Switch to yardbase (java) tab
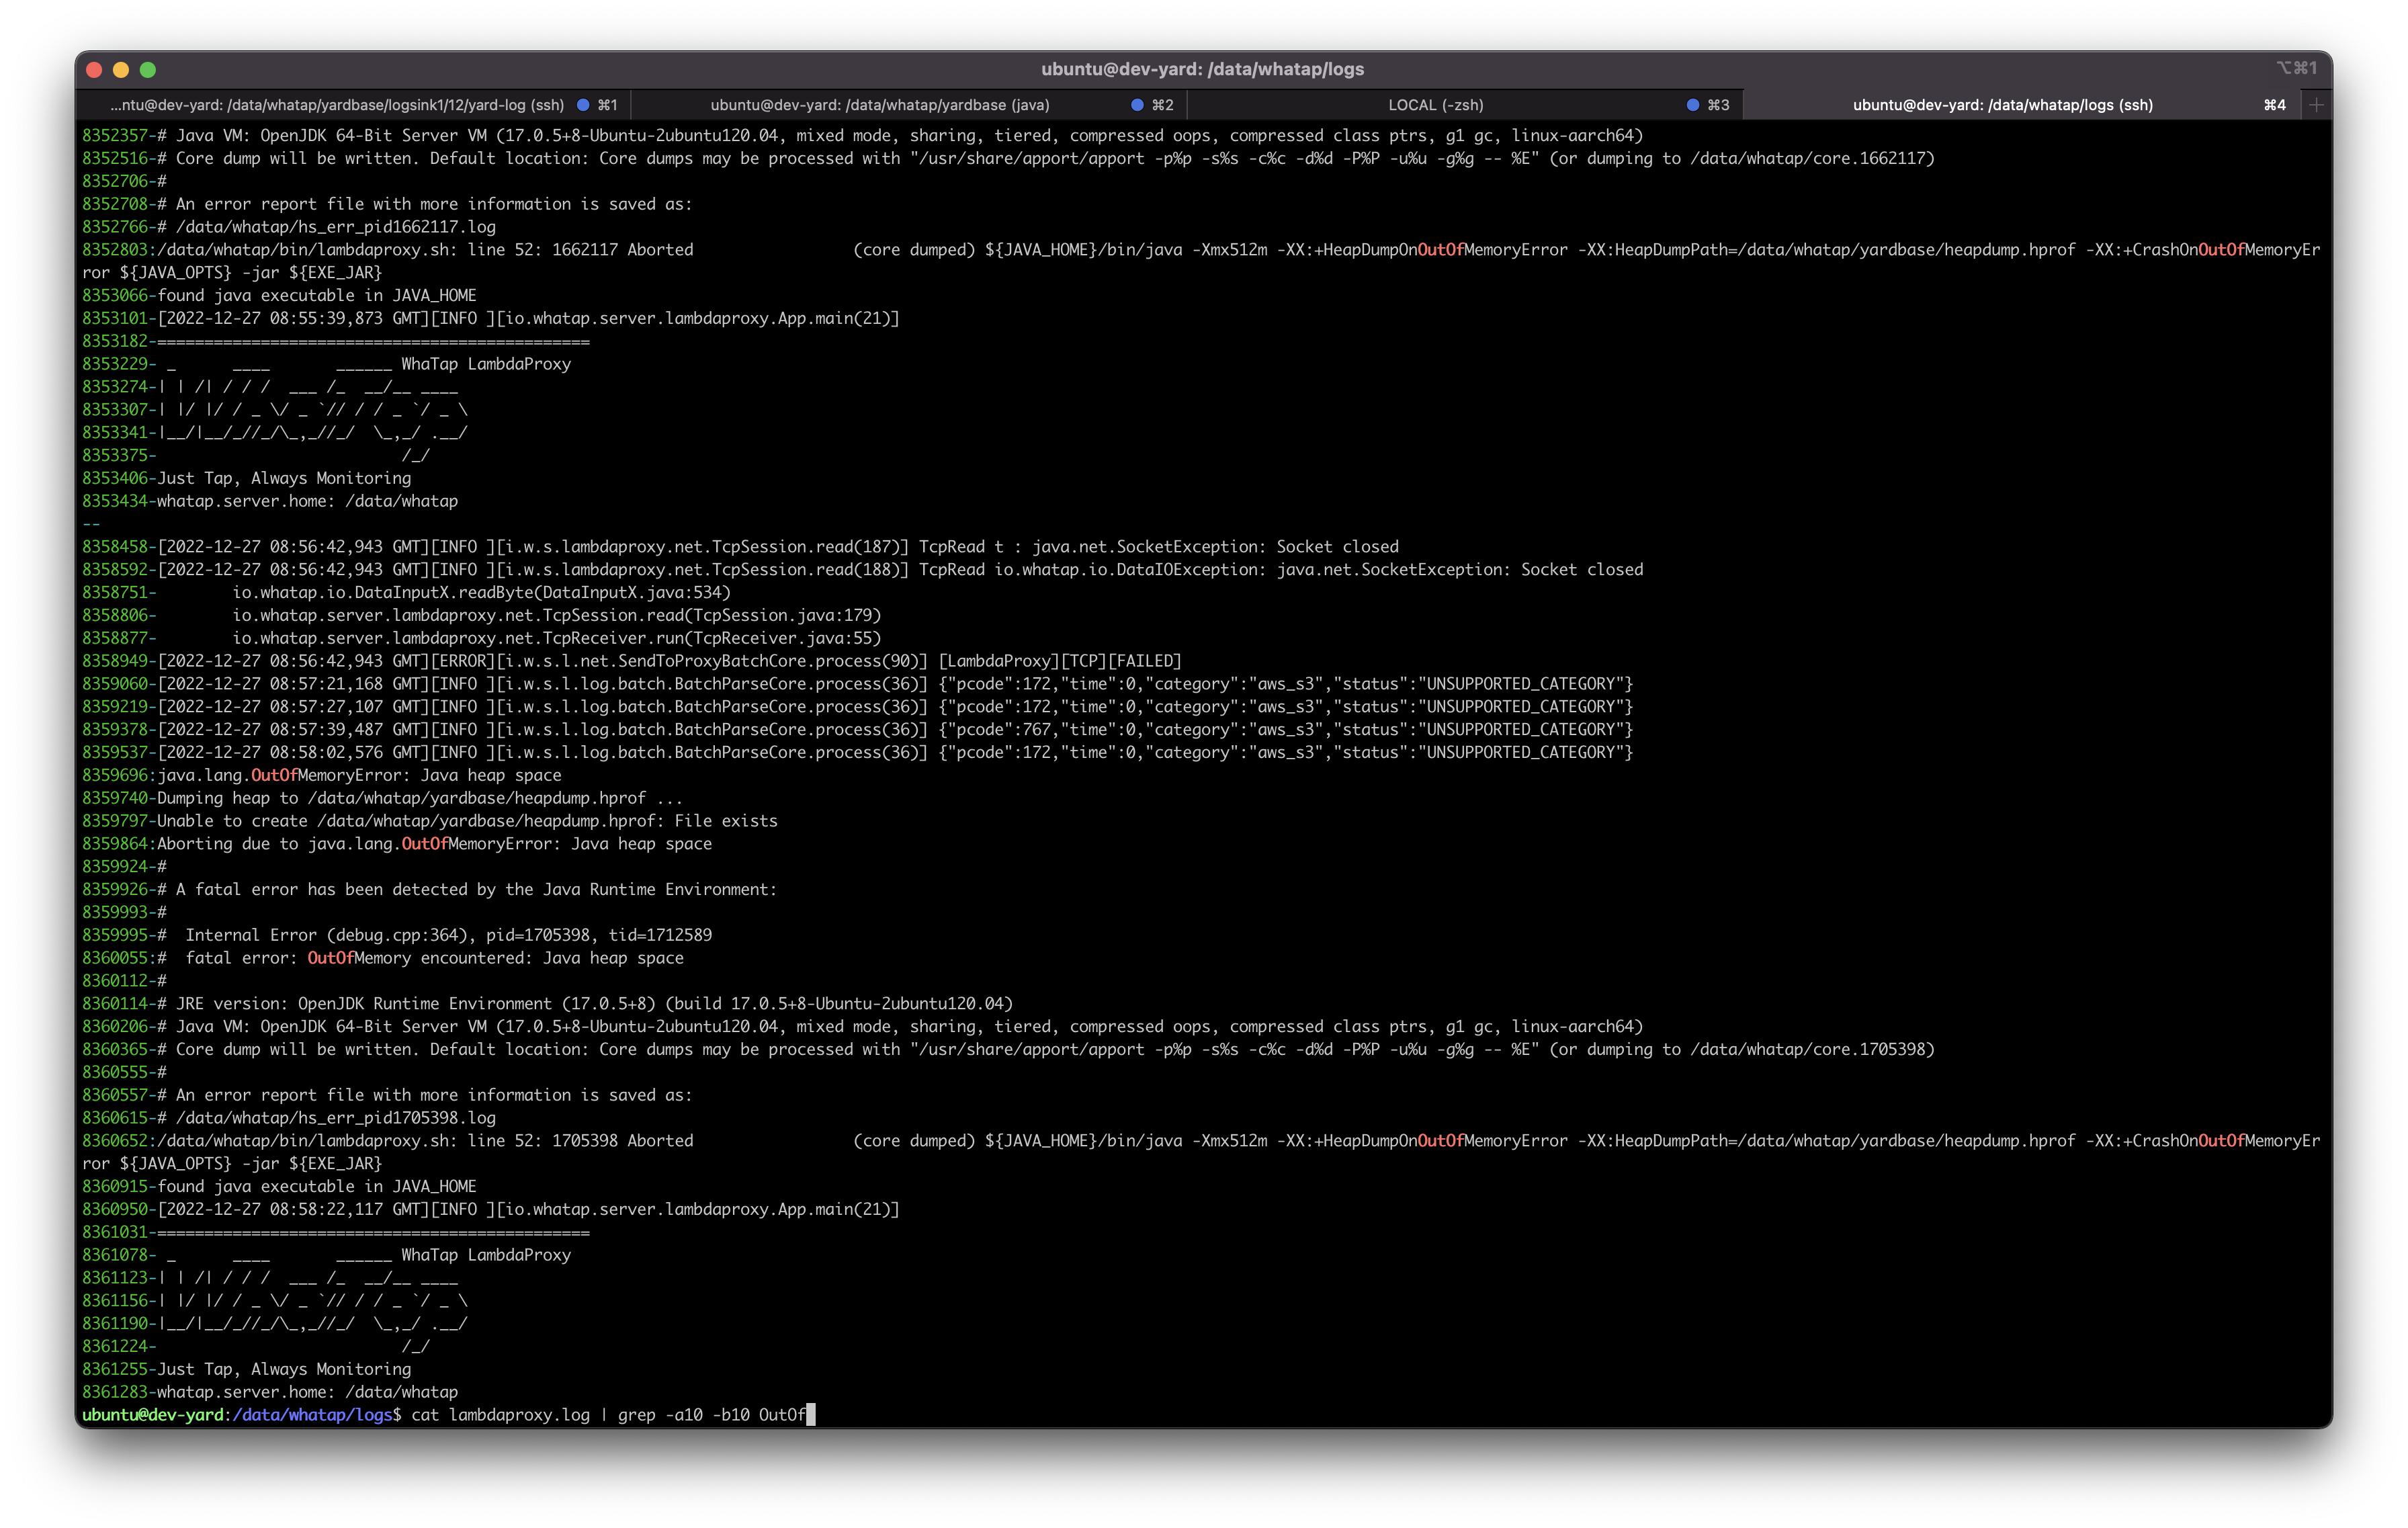The image size is (2408, 1528). click(879, 105)
